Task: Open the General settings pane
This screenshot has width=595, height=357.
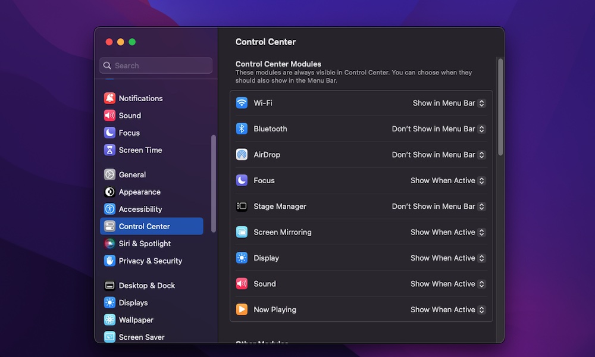Action: (x=132, y=174)
